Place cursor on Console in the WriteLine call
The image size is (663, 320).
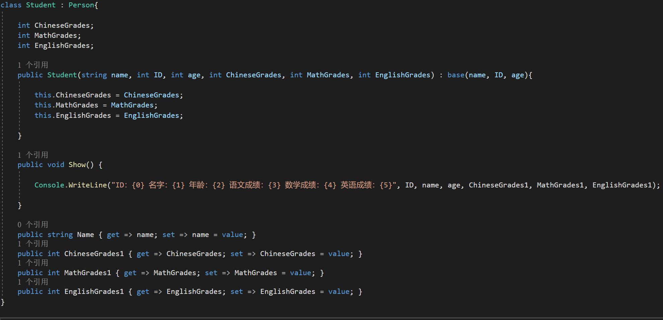click(49, 185)
